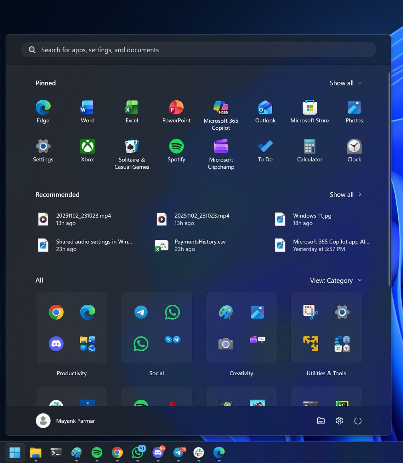
Task: Expand Show all recommended files
Action: [x=345, y=195]
